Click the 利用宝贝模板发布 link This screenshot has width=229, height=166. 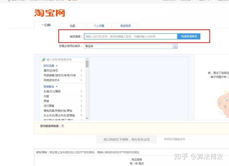174,139
